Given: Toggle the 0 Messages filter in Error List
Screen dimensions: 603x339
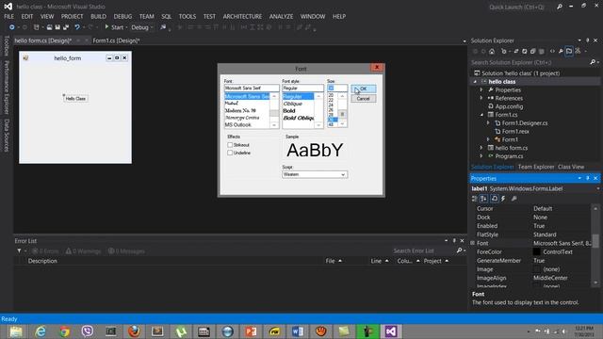Looking at the screenshot, I should [x=126, y=251].
